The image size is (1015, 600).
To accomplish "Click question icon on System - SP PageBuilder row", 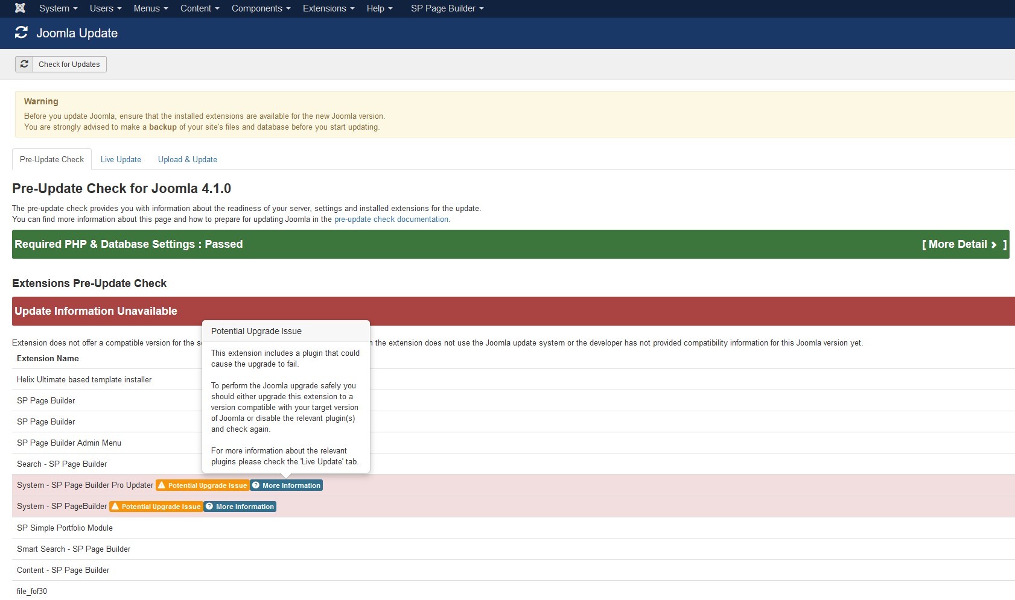I will 209,507.
